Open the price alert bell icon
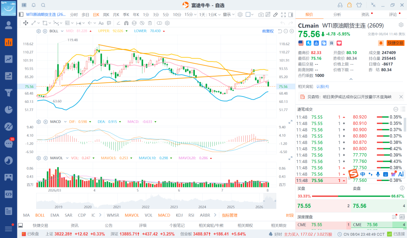This screenshot has height=238, width=407. (x=381, y=43)
